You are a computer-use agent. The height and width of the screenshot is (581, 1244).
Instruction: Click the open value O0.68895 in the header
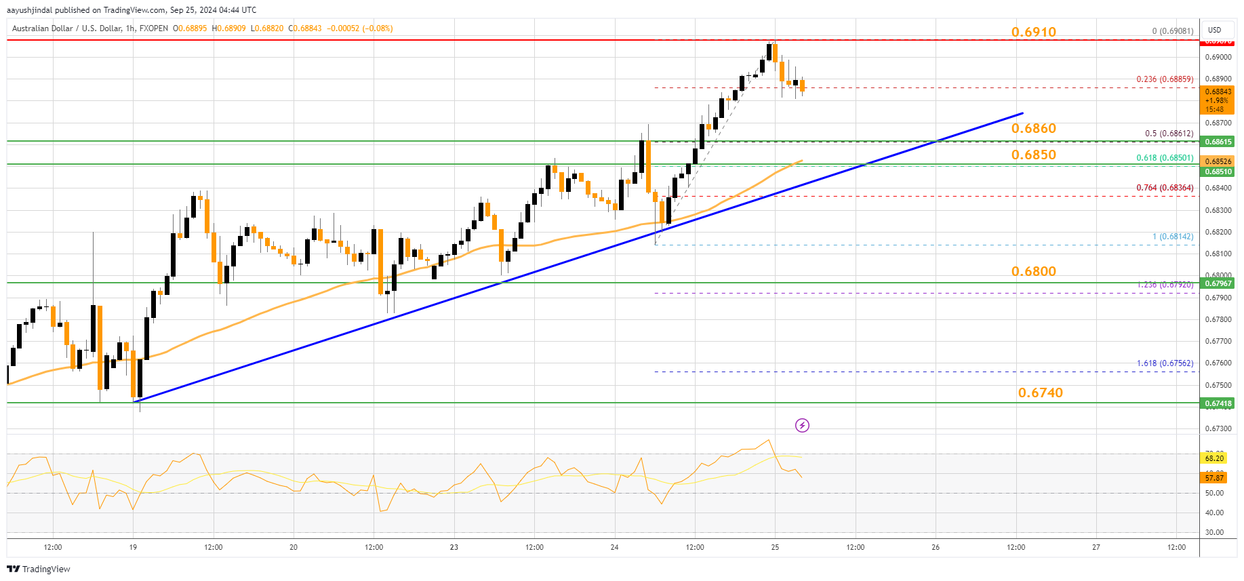coord(190,28)
